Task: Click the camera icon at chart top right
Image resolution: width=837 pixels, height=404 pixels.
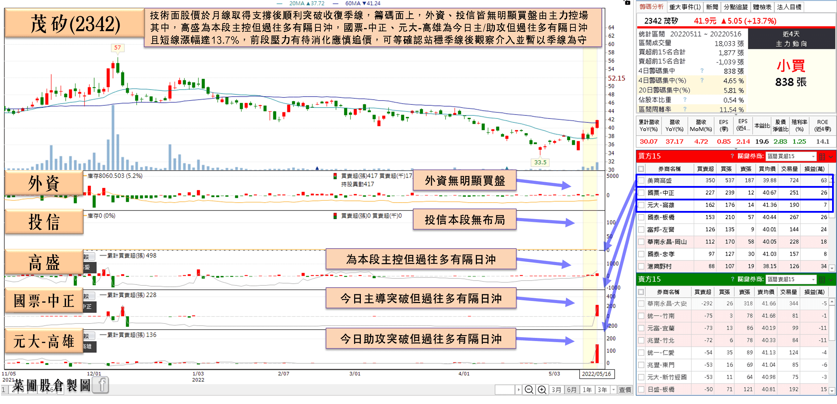Action: (627, 2)
